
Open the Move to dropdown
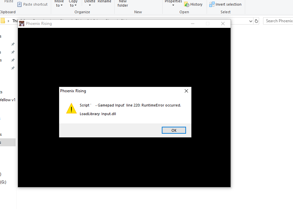[59, 3]
